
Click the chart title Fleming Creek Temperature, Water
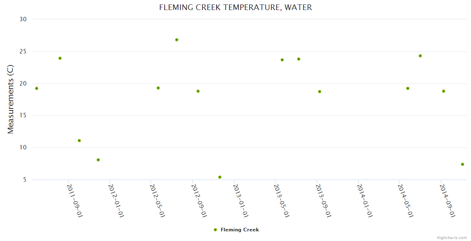(x=235, y=7)
